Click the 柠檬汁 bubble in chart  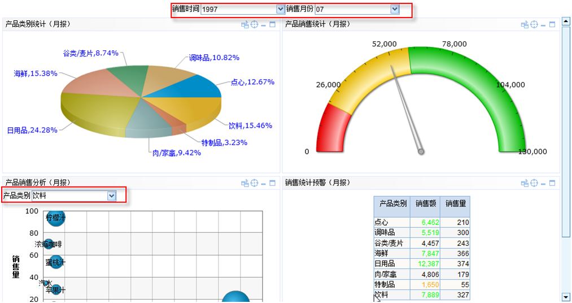pyautogui.click(x=55, y=218)
